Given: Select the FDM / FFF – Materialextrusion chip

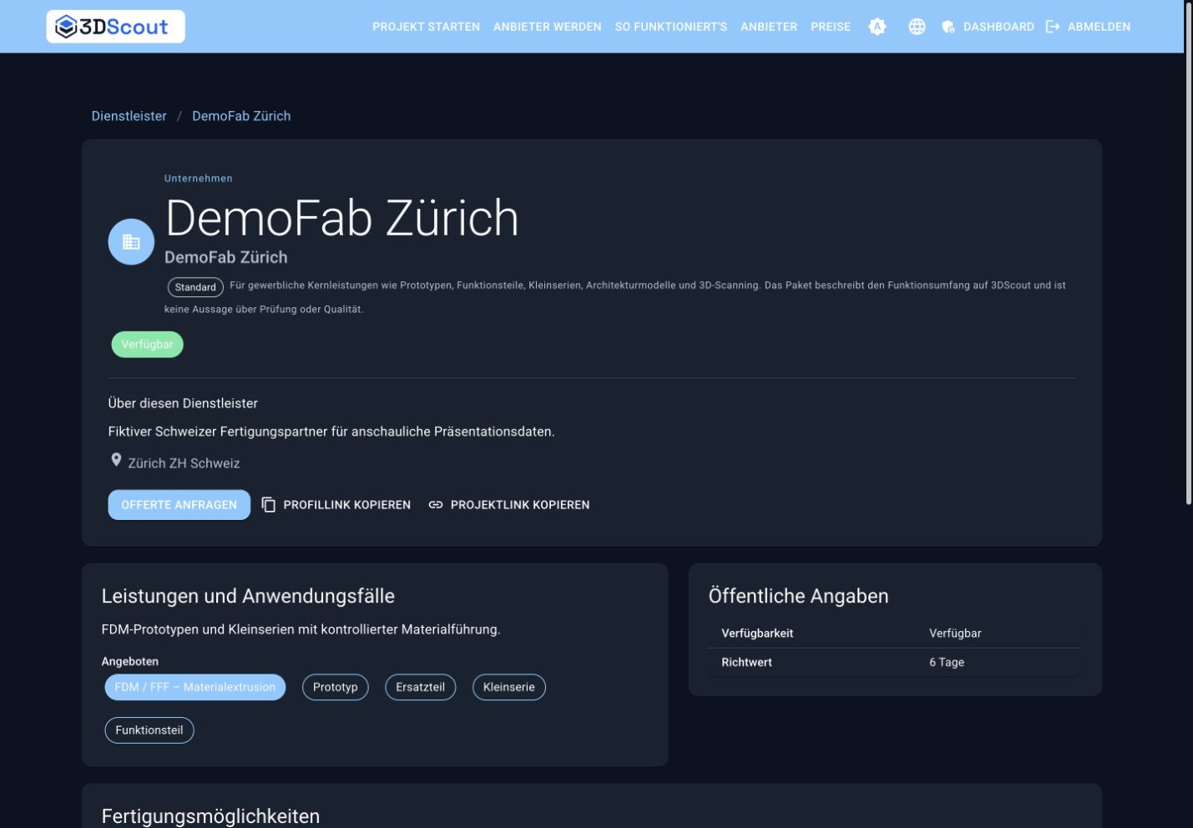Looking at the screenshot, I should 195,687.
